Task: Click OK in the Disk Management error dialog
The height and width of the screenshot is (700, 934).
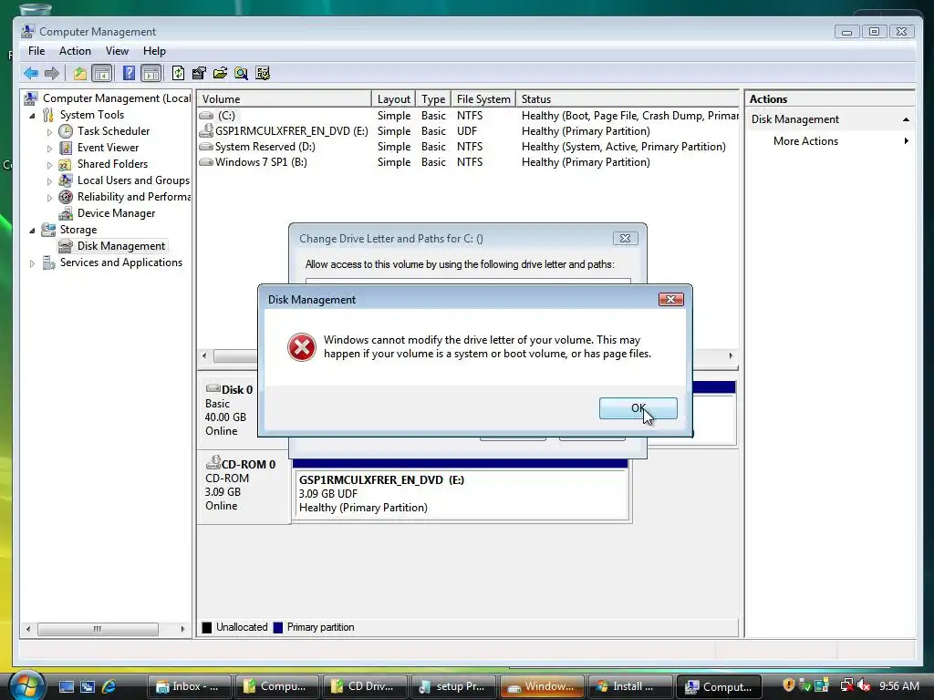Action: pyautogui.click(x=638, y=408)
